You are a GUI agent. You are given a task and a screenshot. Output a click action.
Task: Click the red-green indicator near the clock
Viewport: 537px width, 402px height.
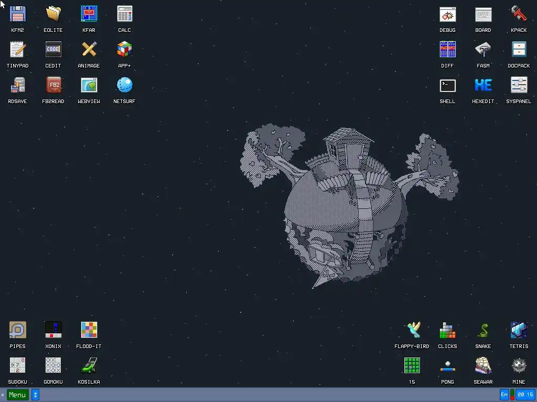(512, 395)
